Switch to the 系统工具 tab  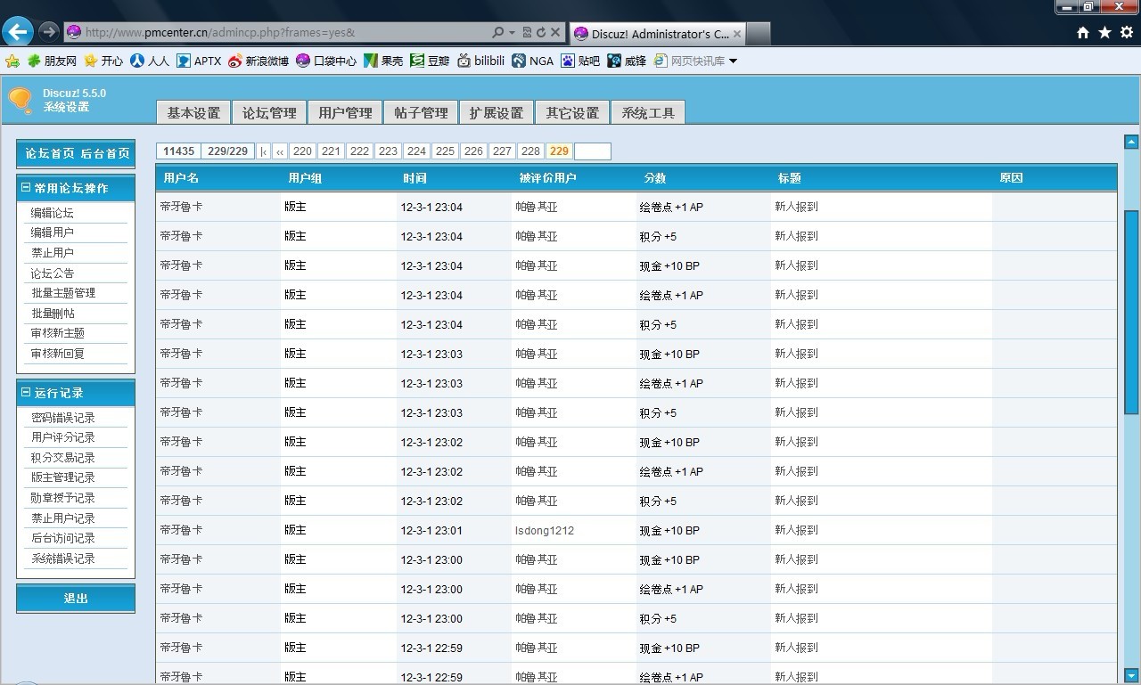[648, 112]
